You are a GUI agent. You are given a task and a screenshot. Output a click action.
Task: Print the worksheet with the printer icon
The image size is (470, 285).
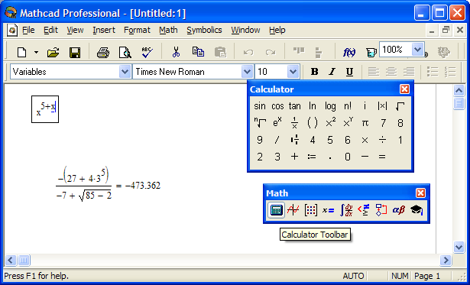click(103, 53)
